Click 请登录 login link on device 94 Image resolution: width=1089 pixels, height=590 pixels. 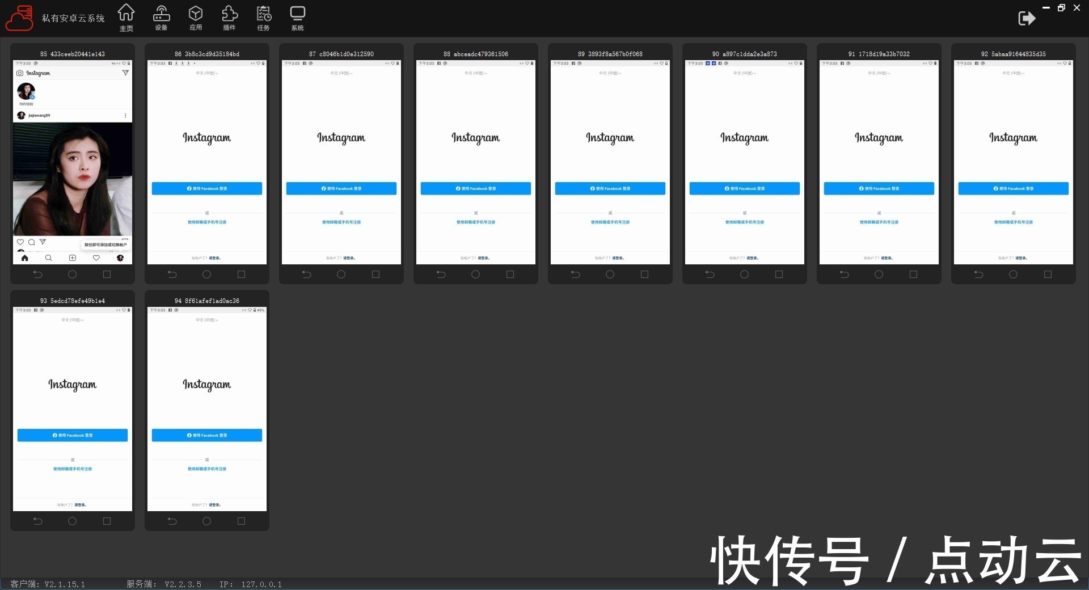pyautogui.click(x=215, y=505)
